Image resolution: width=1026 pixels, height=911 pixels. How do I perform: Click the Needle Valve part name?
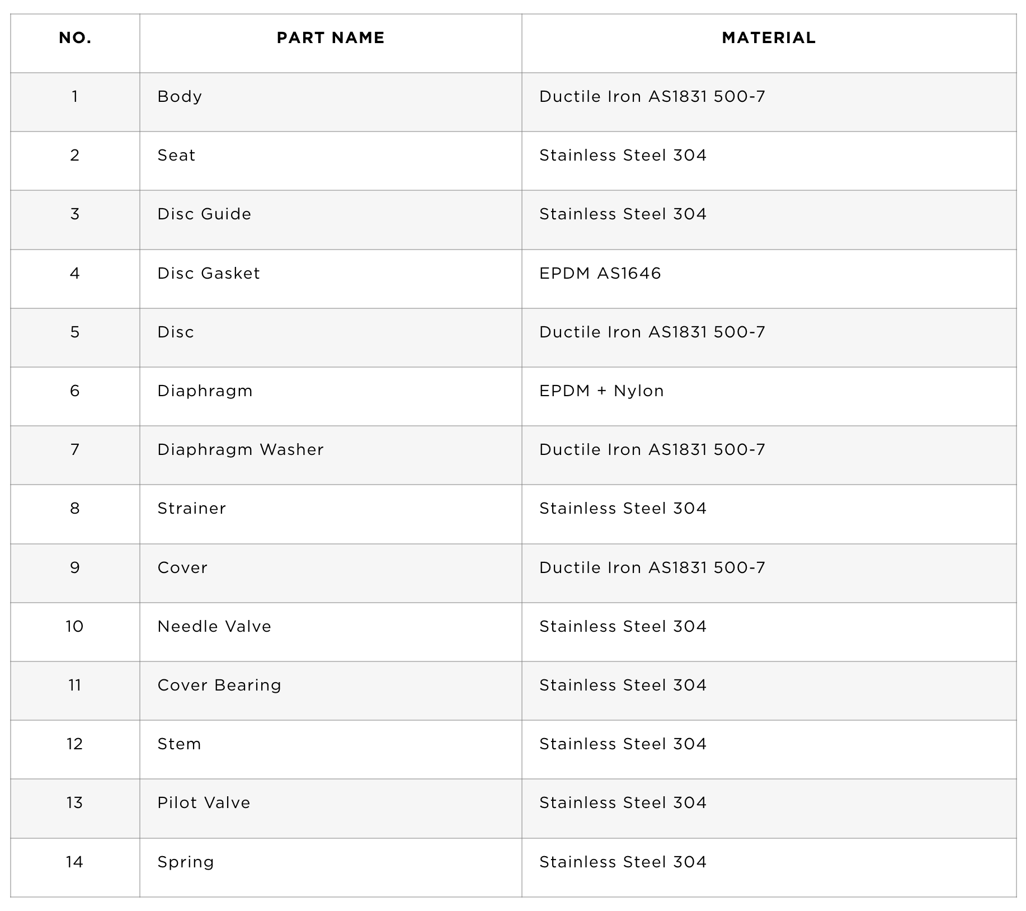(x=214, y=627)
